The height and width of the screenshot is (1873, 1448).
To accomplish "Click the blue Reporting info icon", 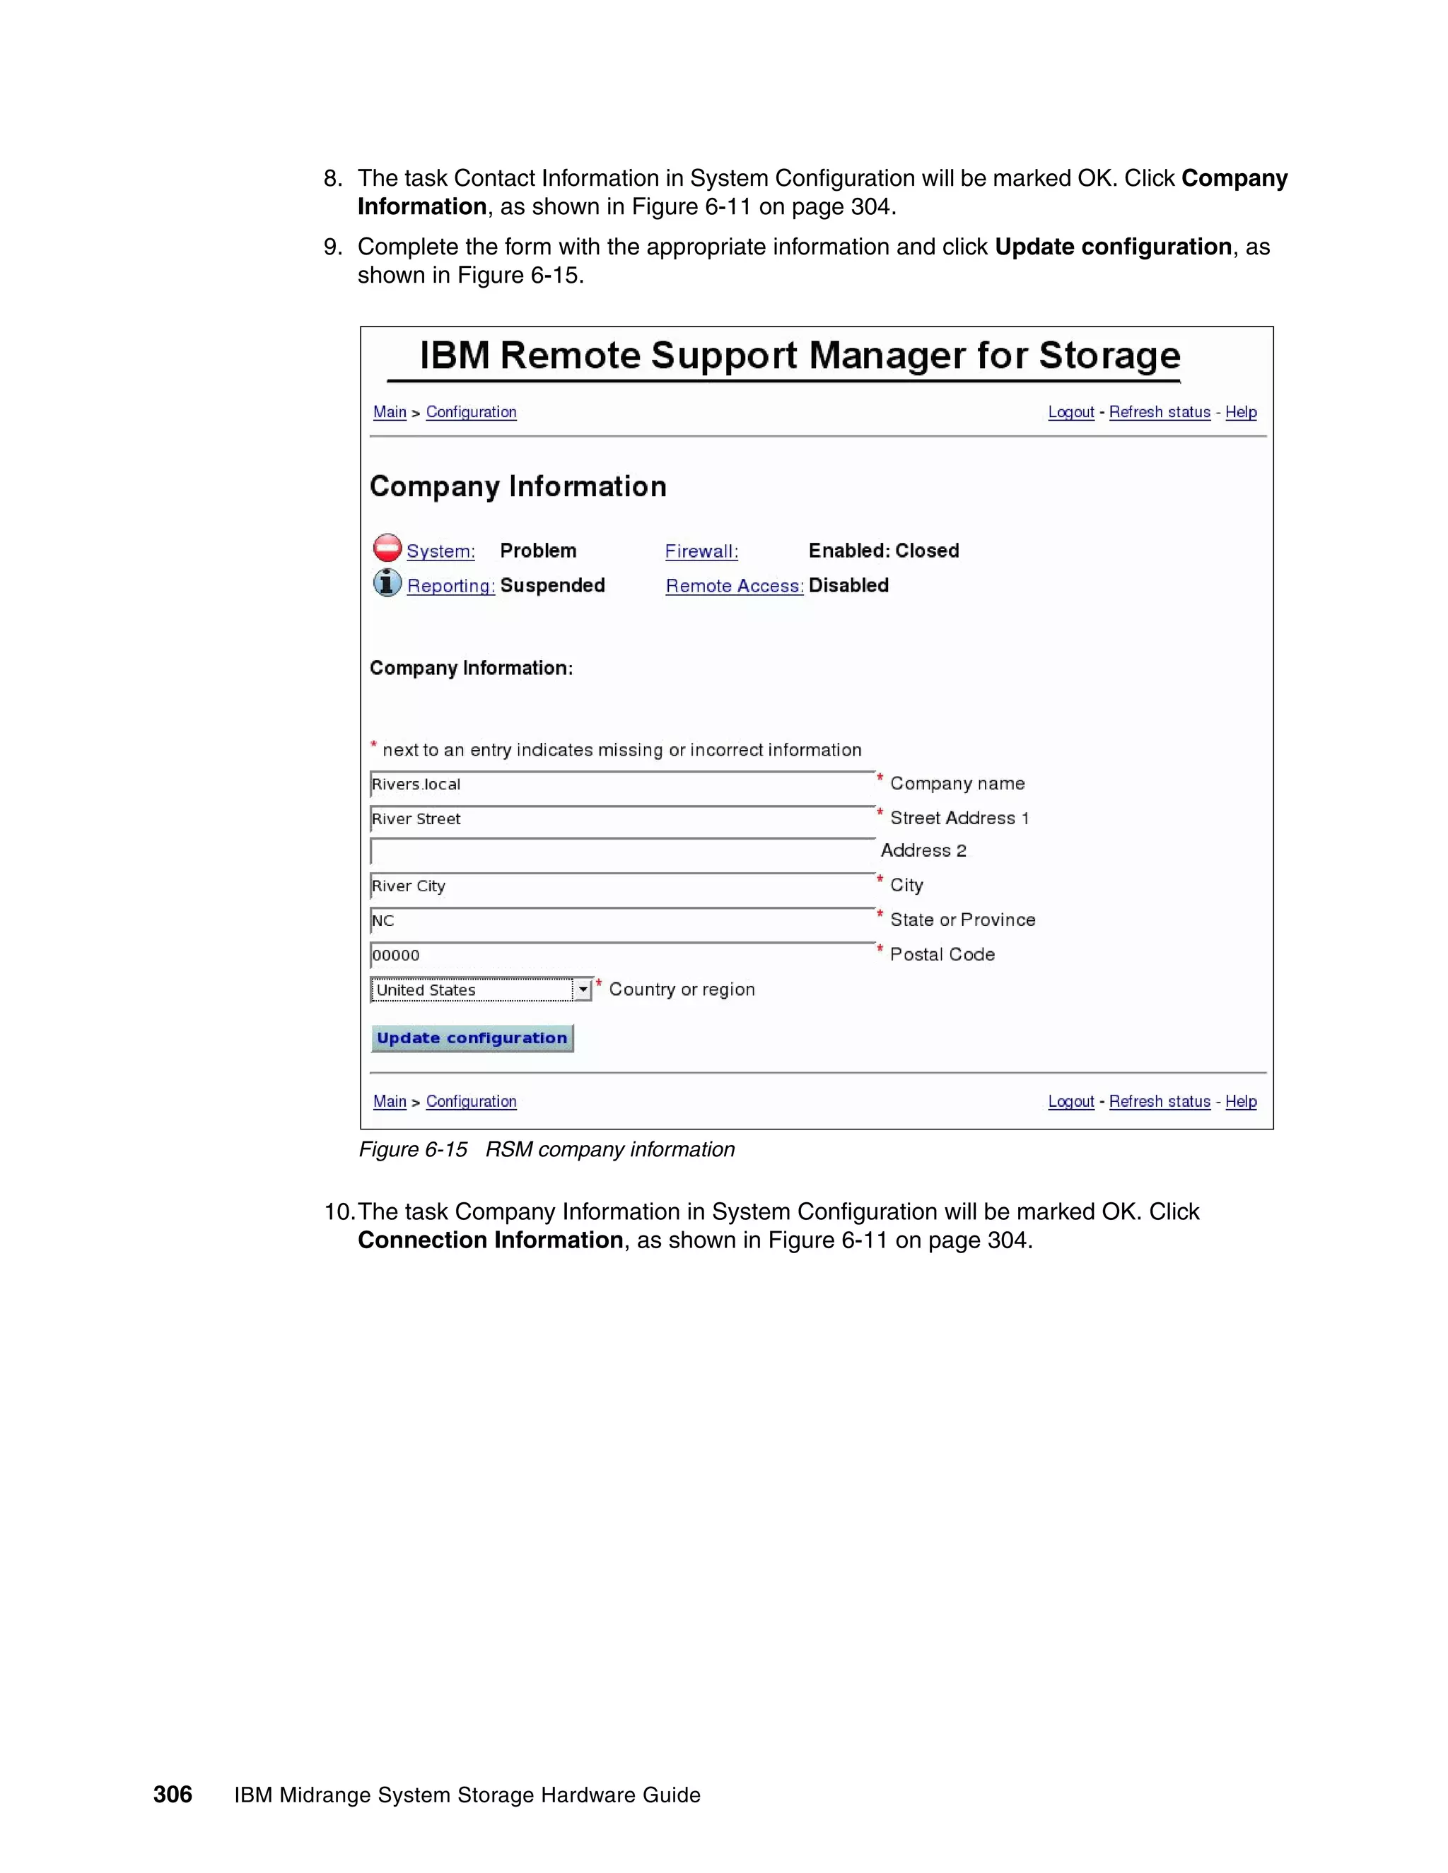I will tap(387, 582).
